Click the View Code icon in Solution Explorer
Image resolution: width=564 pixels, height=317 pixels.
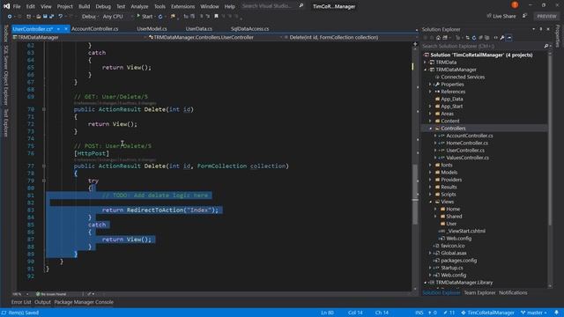click(x=495, y=38)
